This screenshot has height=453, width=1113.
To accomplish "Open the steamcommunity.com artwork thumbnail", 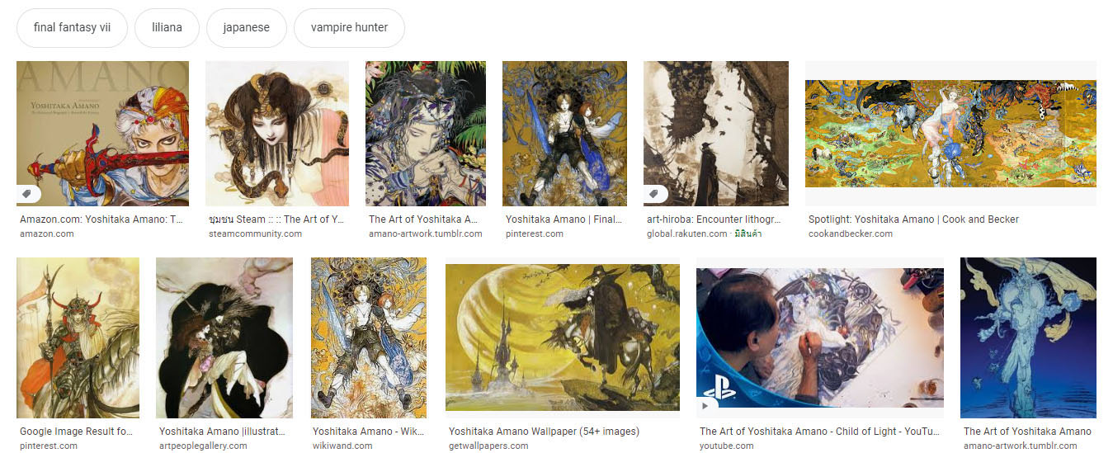I will pyautogui.click(x=277, y=133).
